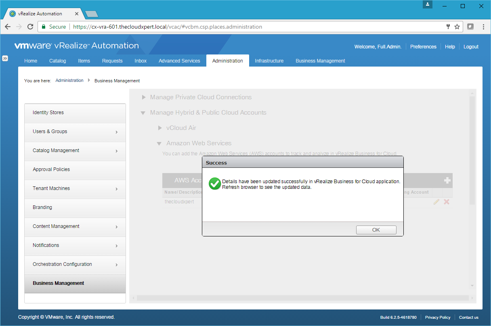Collapse Manage Hybrid & Public Cloud Accounts
This screenshot has height=326, width=491.
[x=143, y=113]
